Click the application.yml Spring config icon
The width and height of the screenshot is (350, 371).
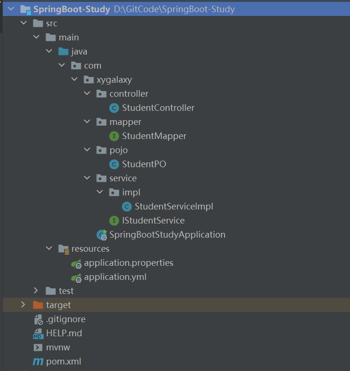pos(76,277)
